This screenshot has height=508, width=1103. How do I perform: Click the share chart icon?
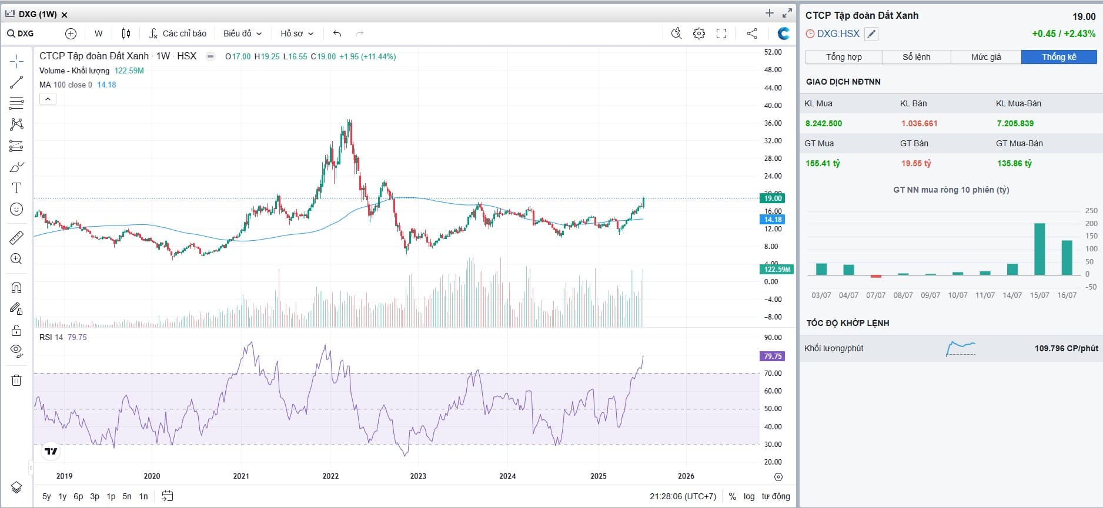(751, 33)
